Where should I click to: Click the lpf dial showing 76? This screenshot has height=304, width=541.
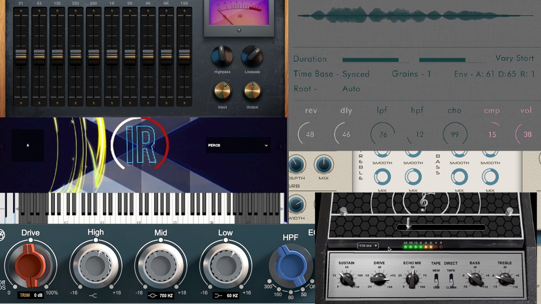[383, 135]
